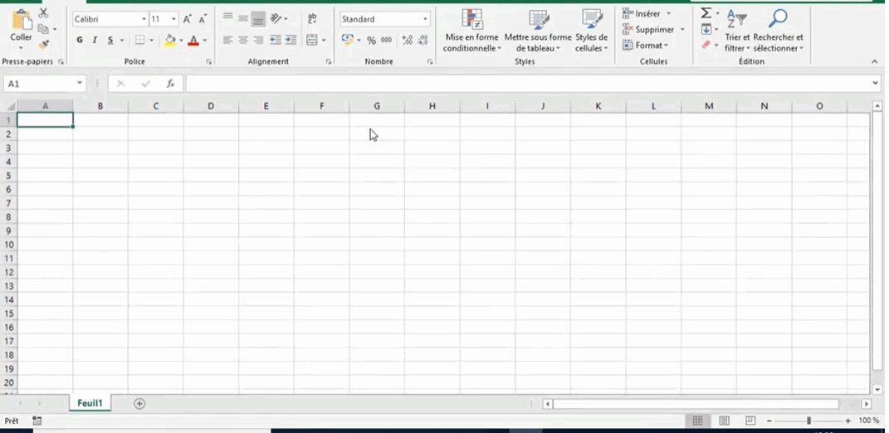Toggle italic I formatting
The width and height of the screenshot is (889, 433).
pyautogui.click(x=95, y=40)
